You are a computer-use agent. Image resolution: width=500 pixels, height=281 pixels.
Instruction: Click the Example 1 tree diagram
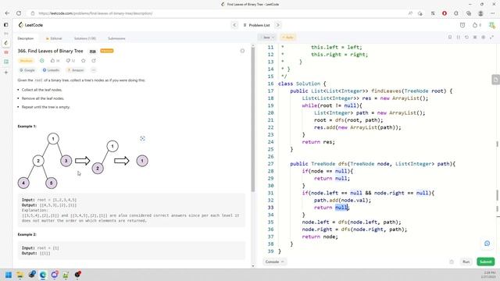[x=83, y=161]
